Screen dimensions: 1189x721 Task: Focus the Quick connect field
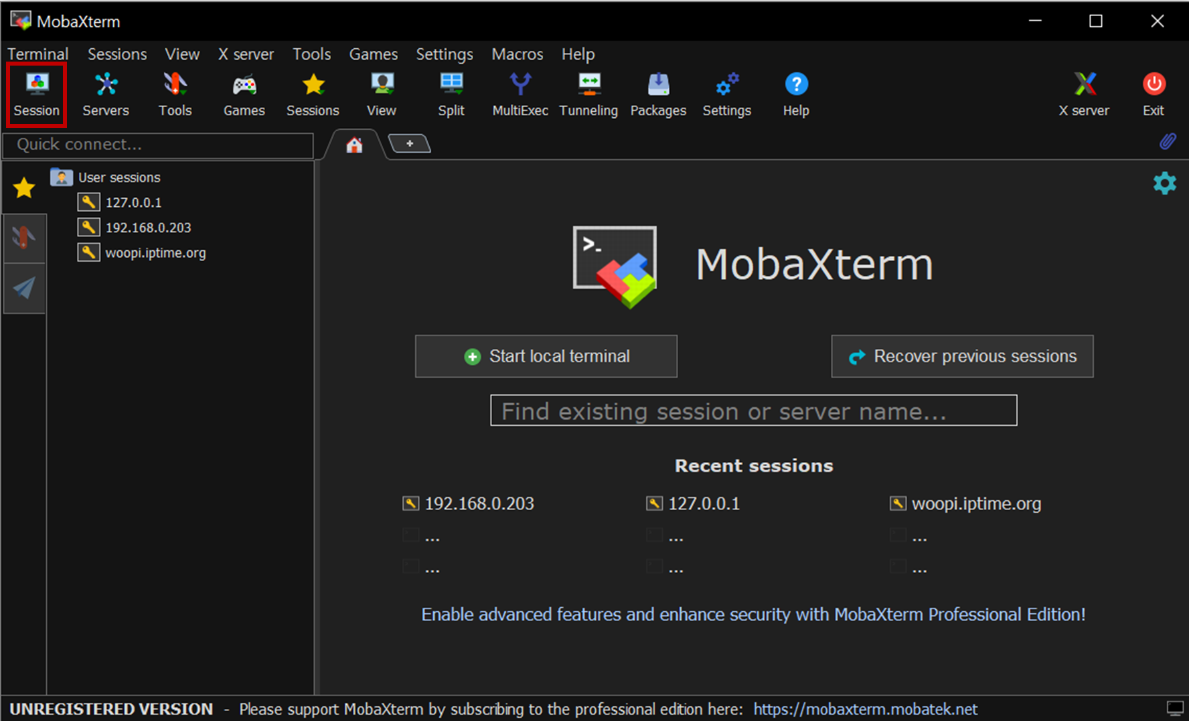pyautogui.click(x=158, y=145)
